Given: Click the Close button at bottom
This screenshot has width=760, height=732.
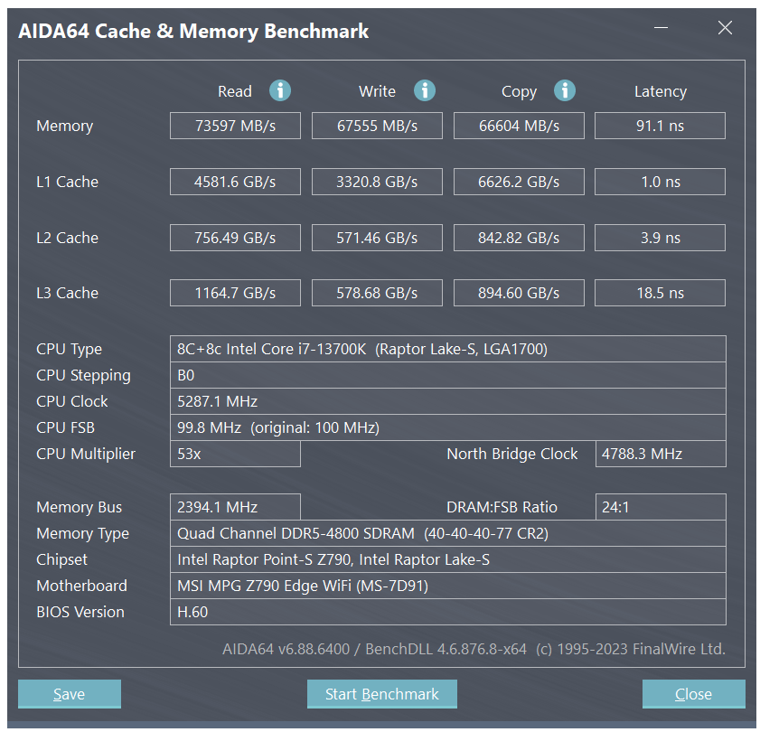Looking at the screenshot, I should [694, 694].
